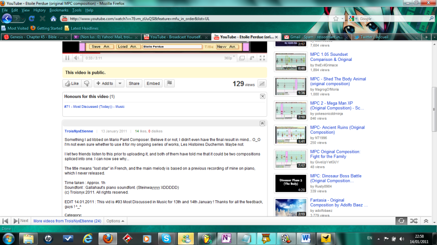Show the Embed code
Image resolution: width=437 pixels, height=245 pixels.
(153, 84)
